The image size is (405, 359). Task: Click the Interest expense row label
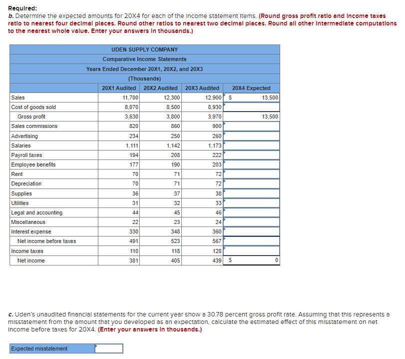(31, 231)
